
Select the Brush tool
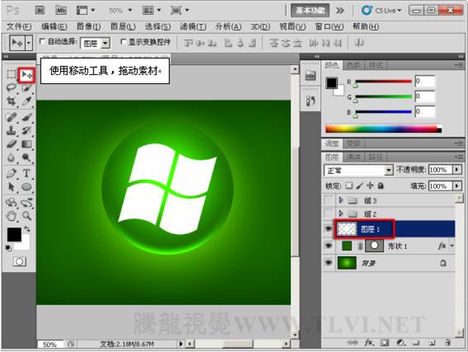pos(26,117)
